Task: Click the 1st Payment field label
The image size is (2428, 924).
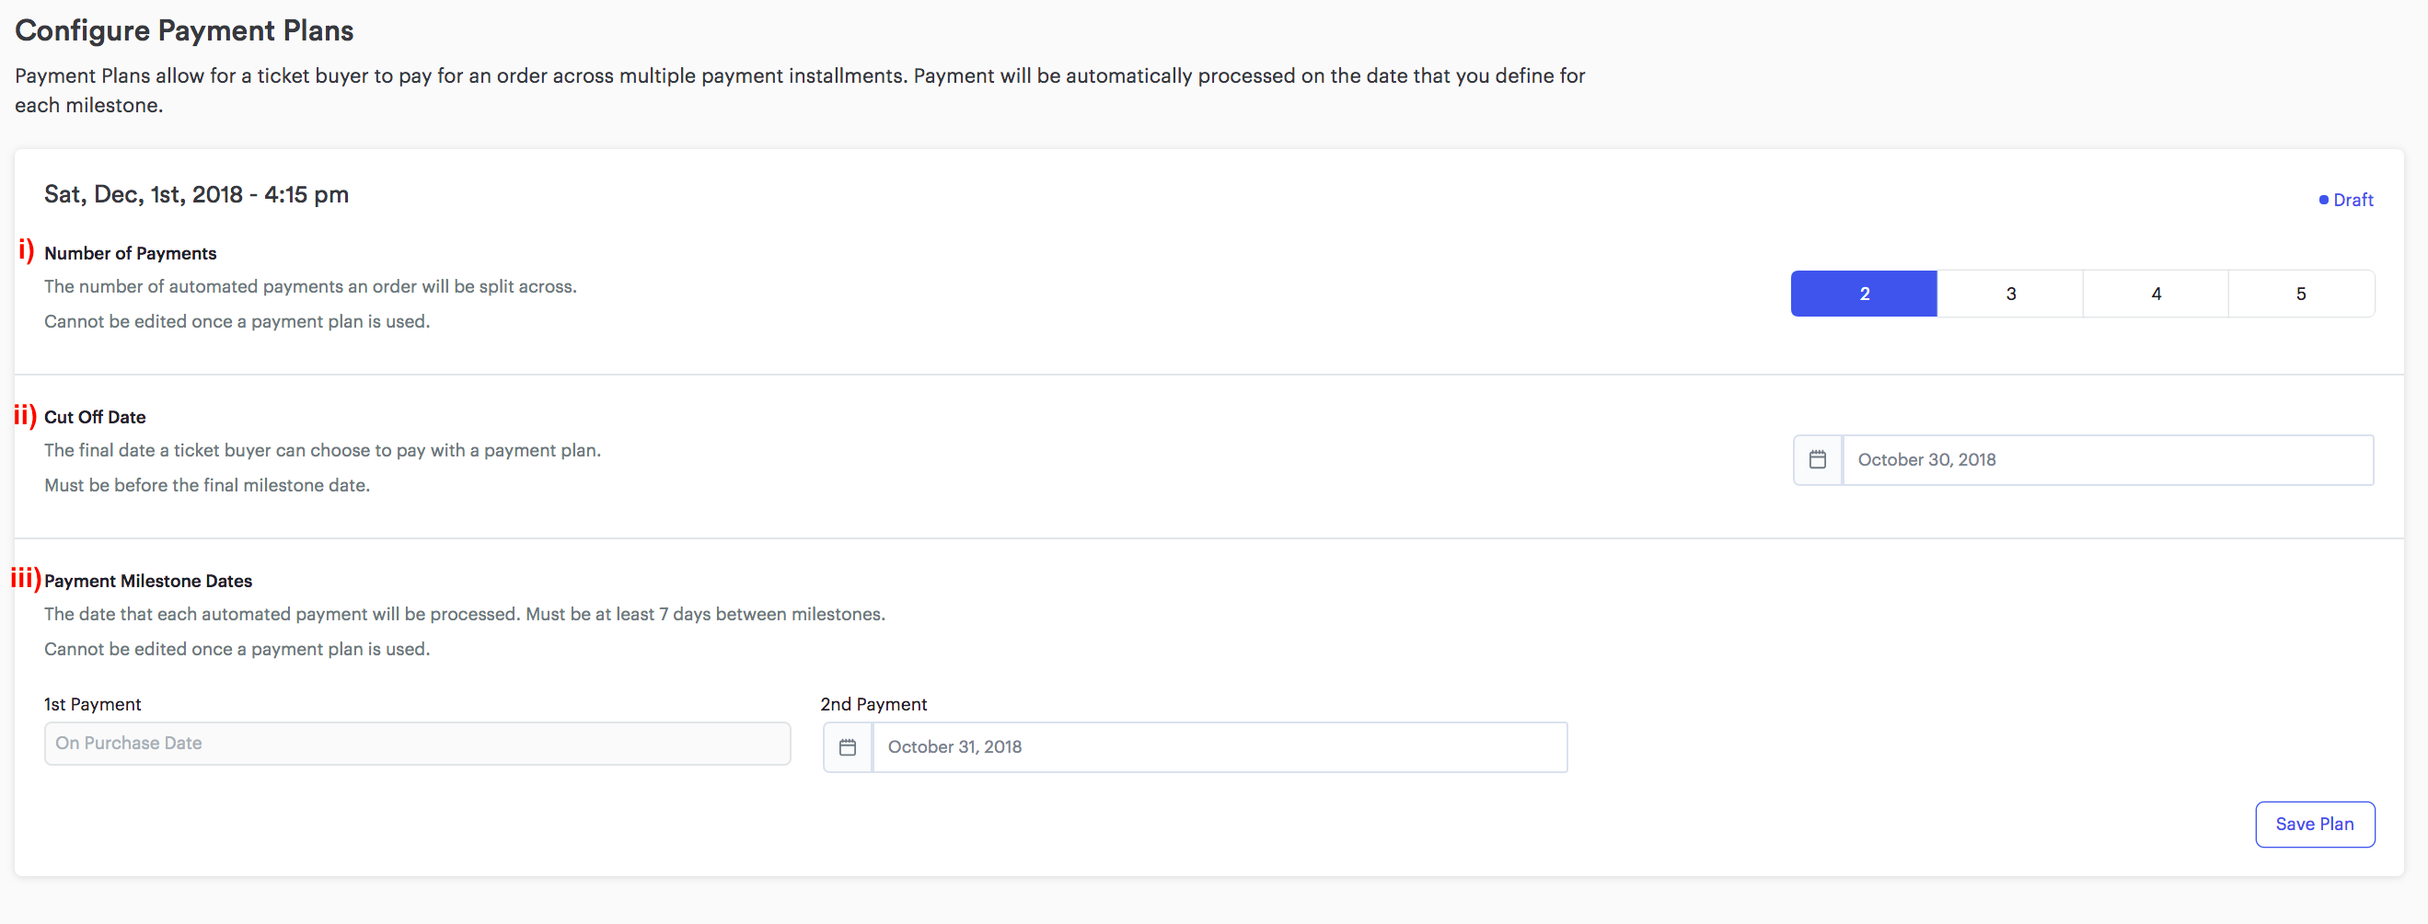Action: coord(92,704)
